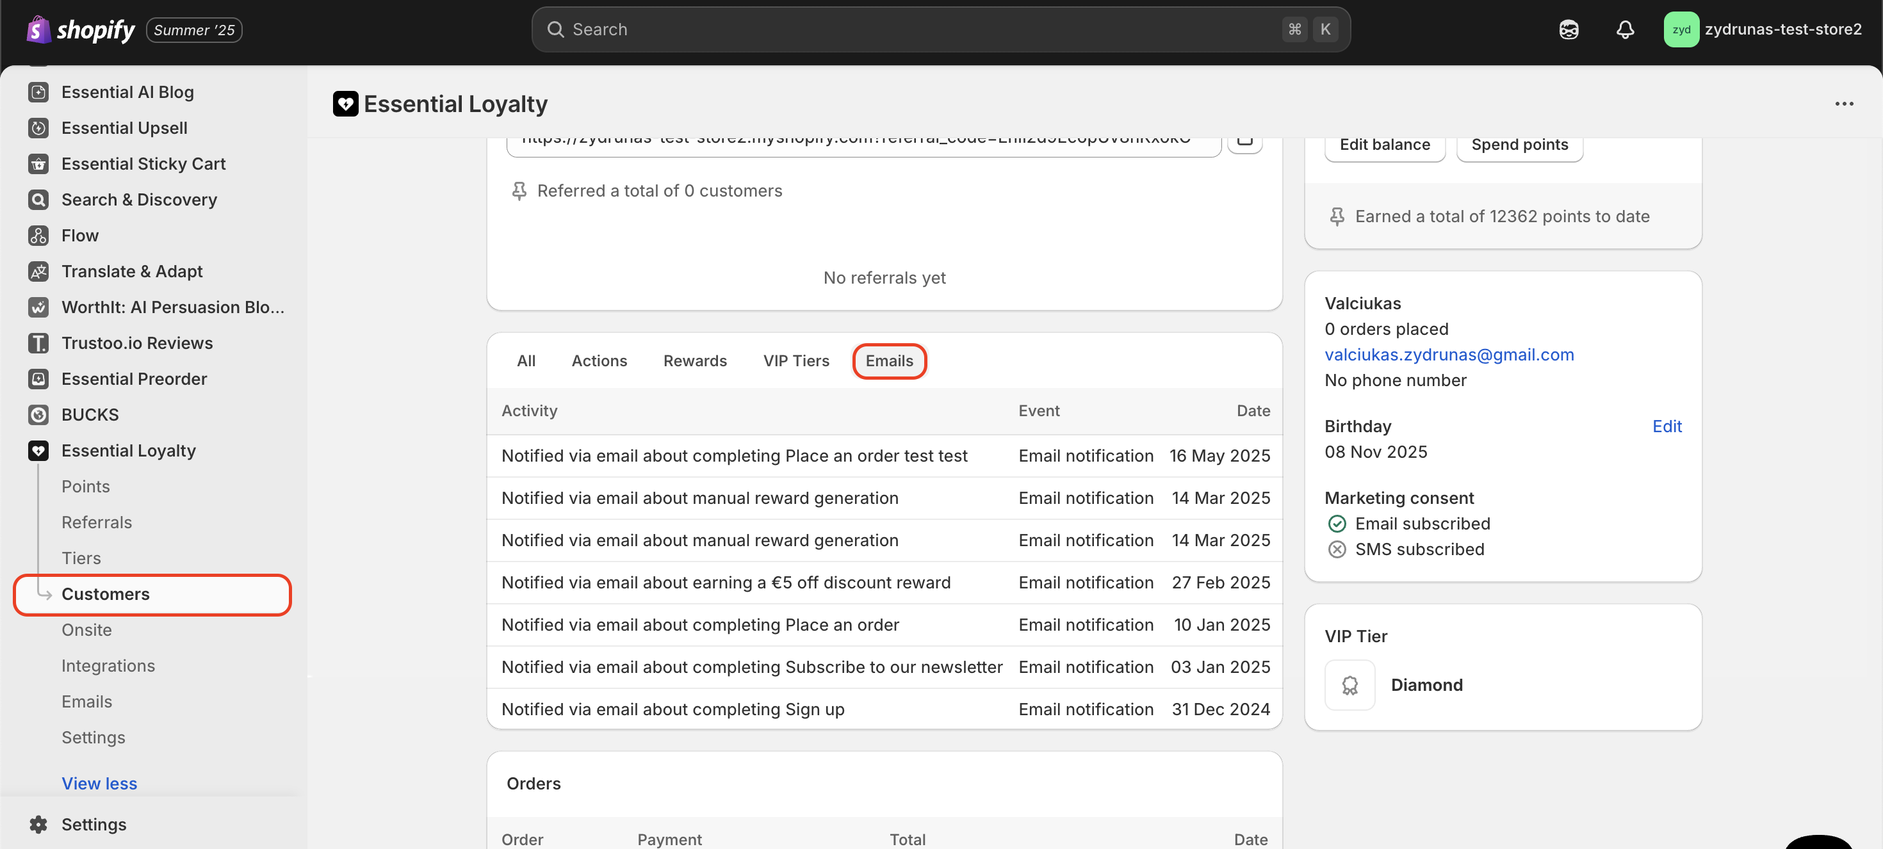Screen dimensions: 1883x849
Task: Open Referrals in the sidebar
Action: pos(97,522)
